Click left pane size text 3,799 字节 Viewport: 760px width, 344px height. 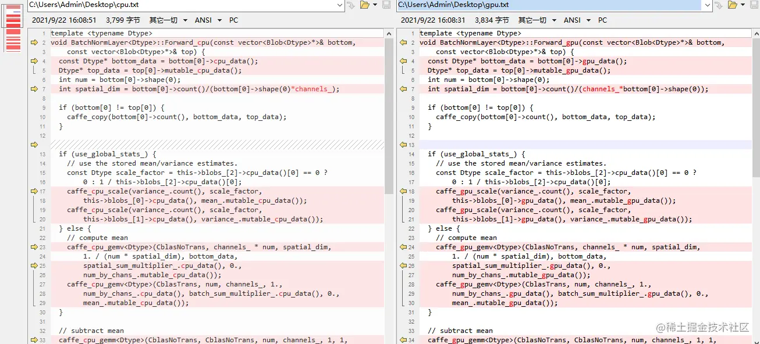pyautogui.click(x=123, y=20)
